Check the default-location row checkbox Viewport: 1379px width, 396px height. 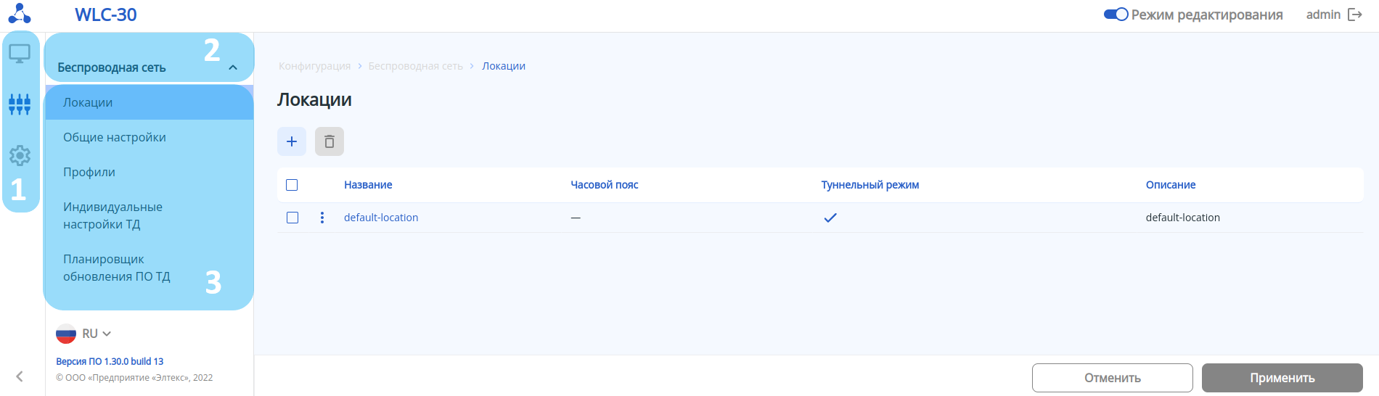point(292,218)
